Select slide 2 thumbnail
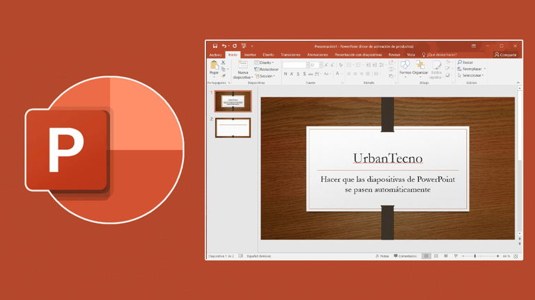535x300 pixels. [x=233, y=127]
